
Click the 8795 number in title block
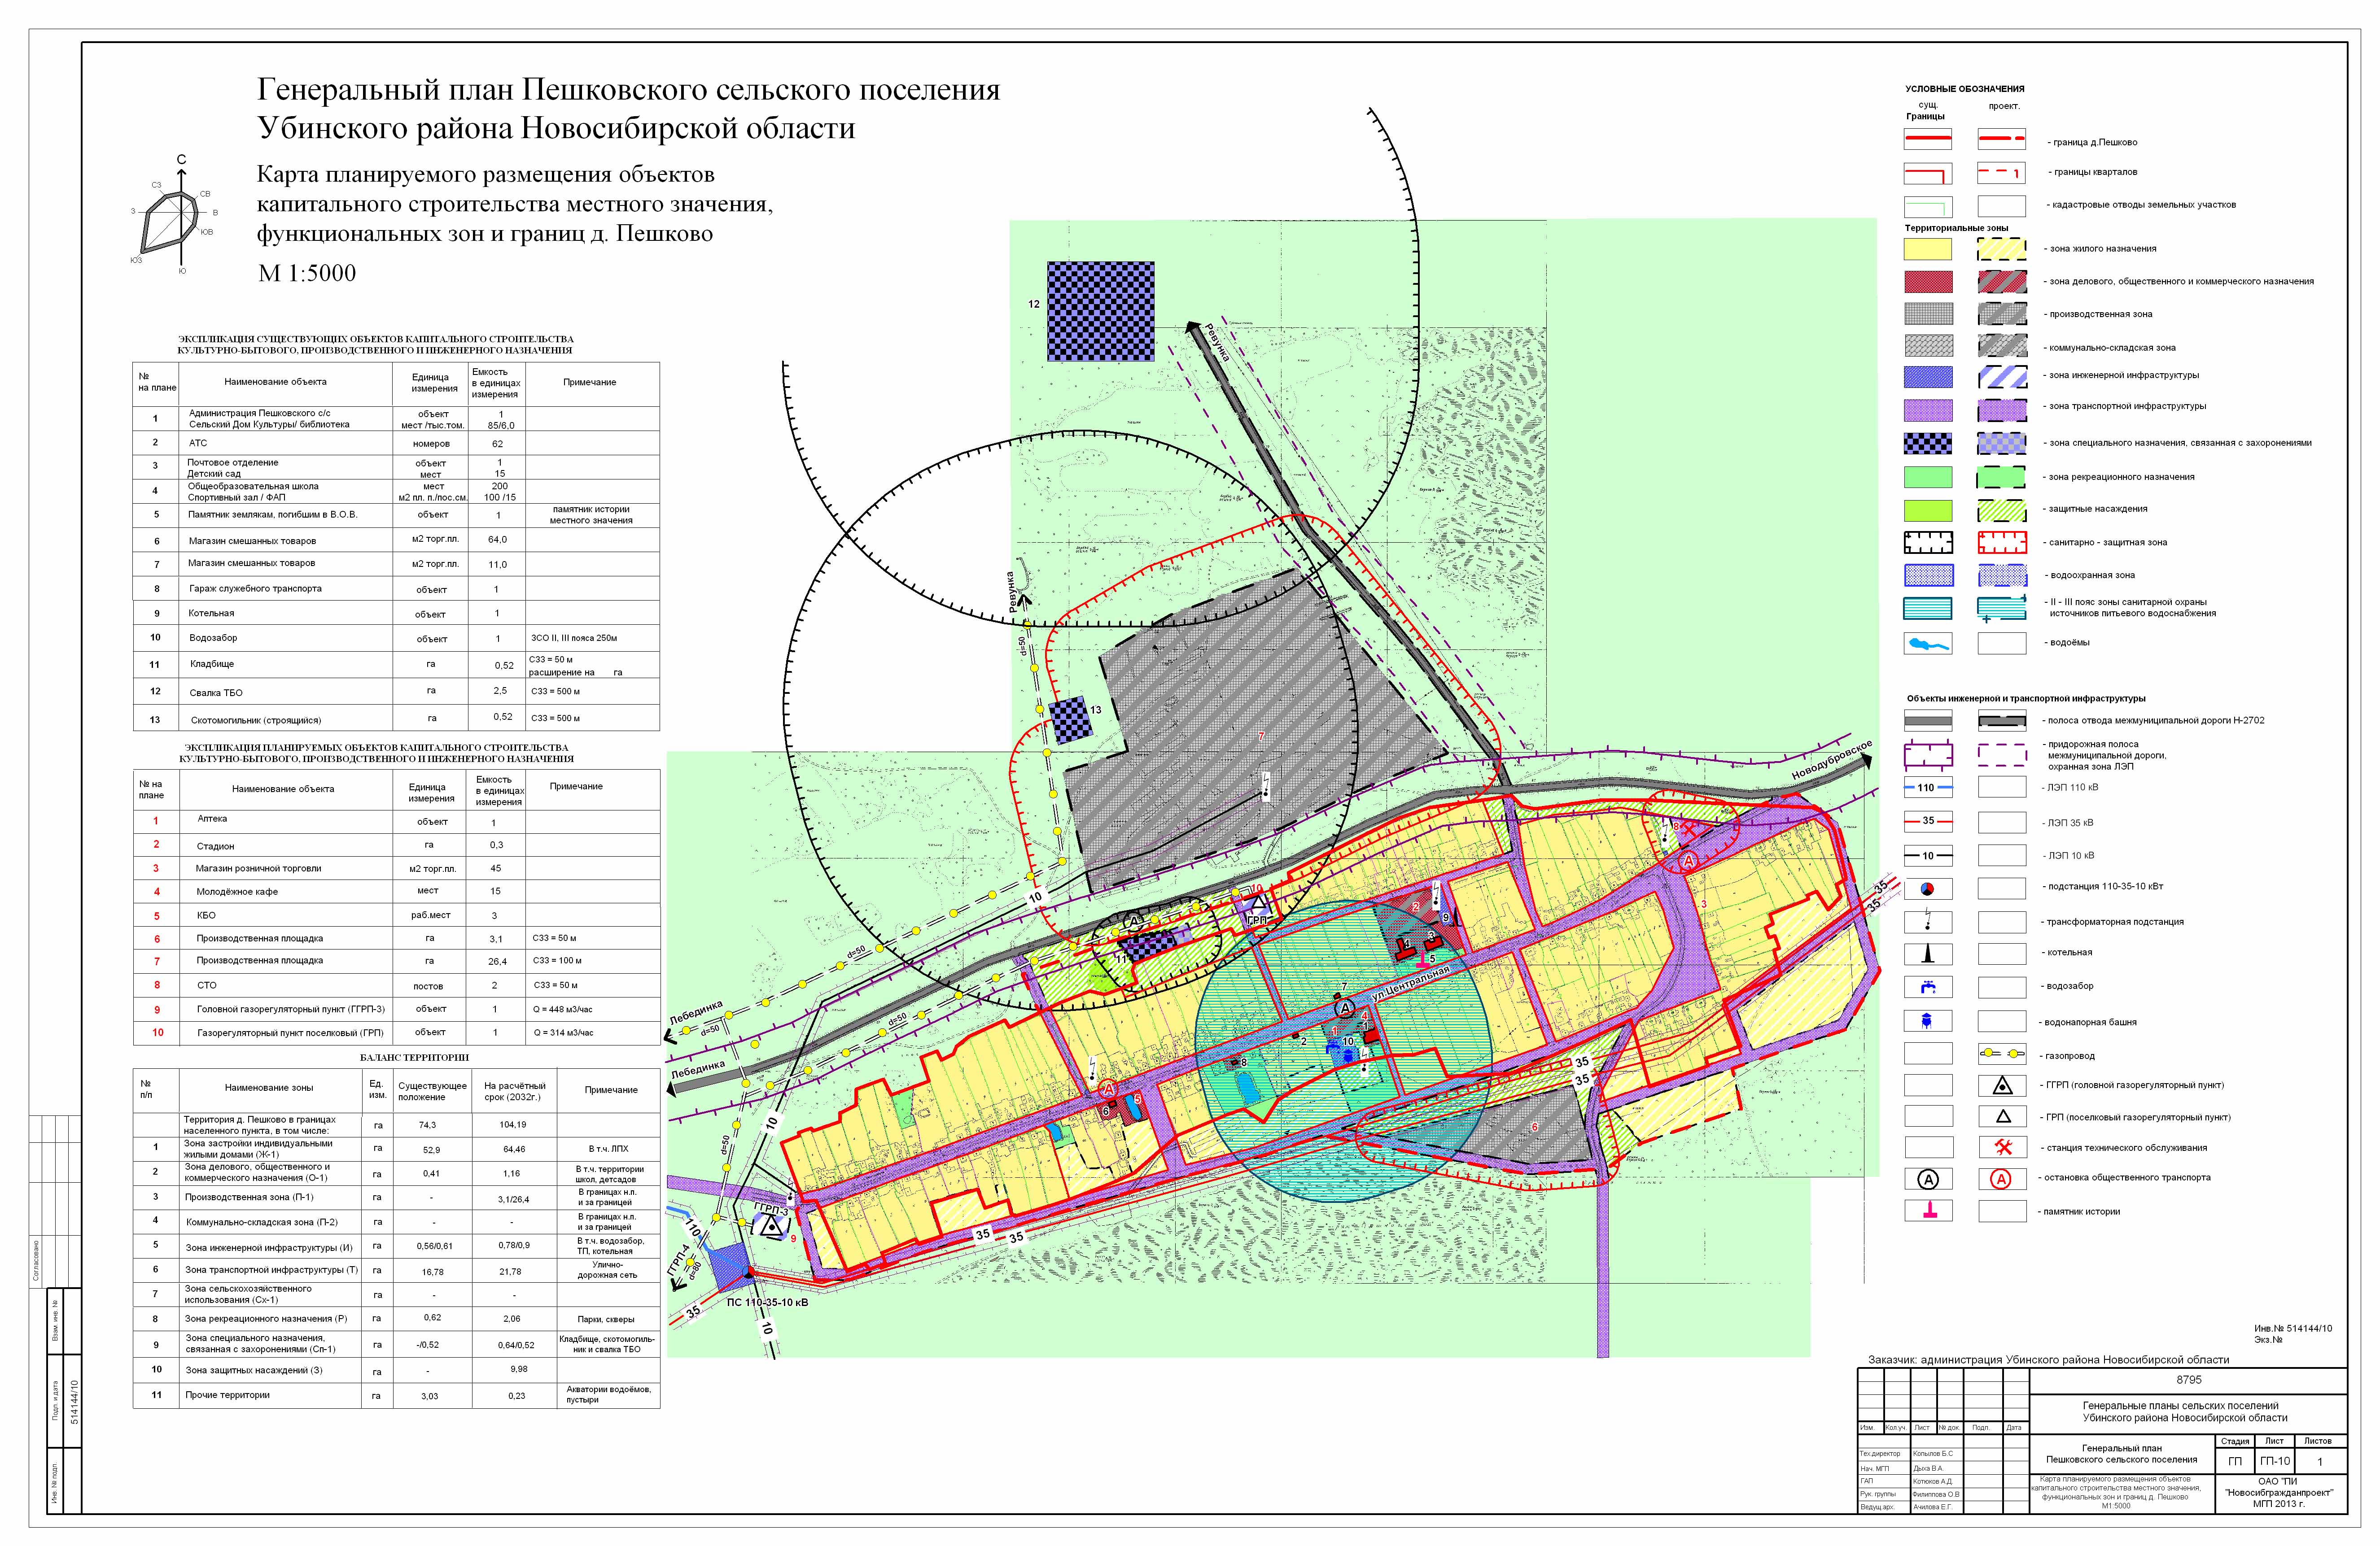pyautogui.click(x=2189, y=1380)
